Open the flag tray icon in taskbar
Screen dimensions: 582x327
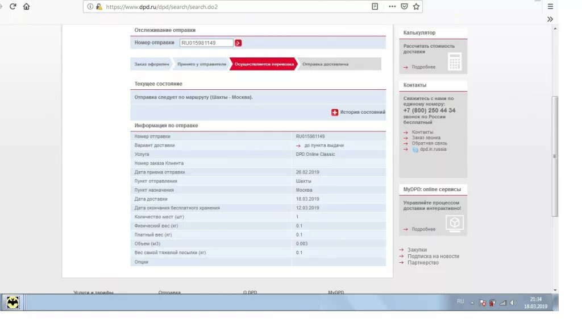482,303
